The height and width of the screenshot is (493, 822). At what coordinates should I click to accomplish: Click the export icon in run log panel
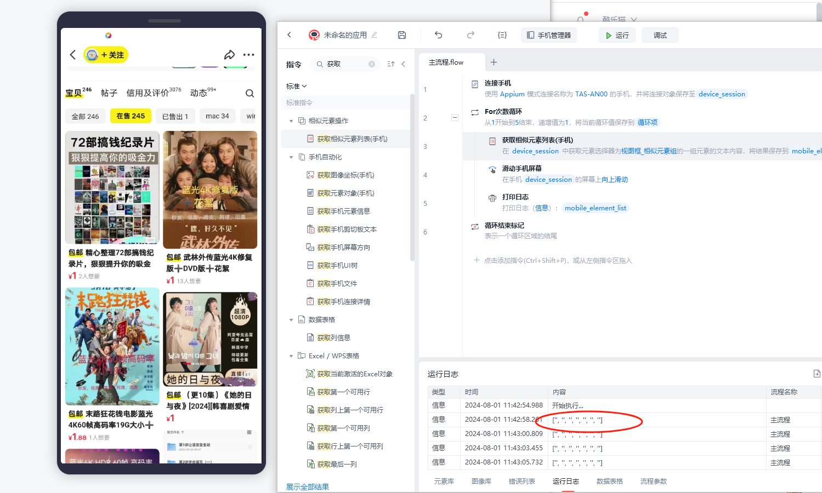click(817, 374)
